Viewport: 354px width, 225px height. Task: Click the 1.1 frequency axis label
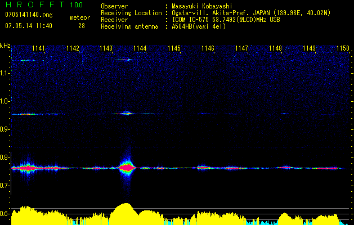coord(5,73)
